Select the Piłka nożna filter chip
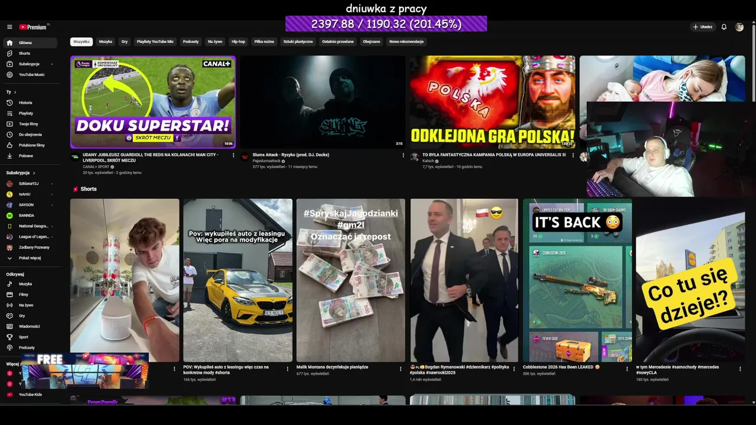The image size is (756, 425). point(264,42)
